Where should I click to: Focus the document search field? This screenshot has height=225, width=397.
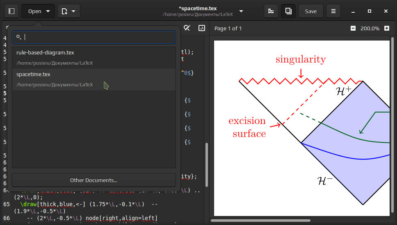click(94, 37)
